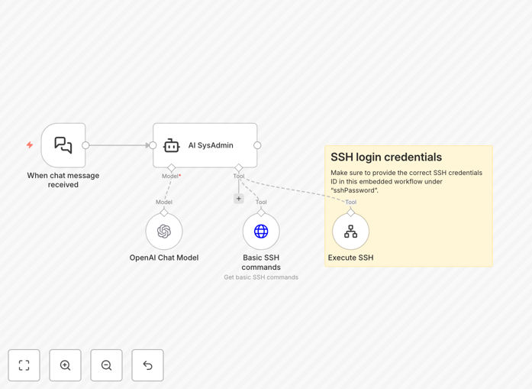Add a tool with the plus button

coord(238,199)
